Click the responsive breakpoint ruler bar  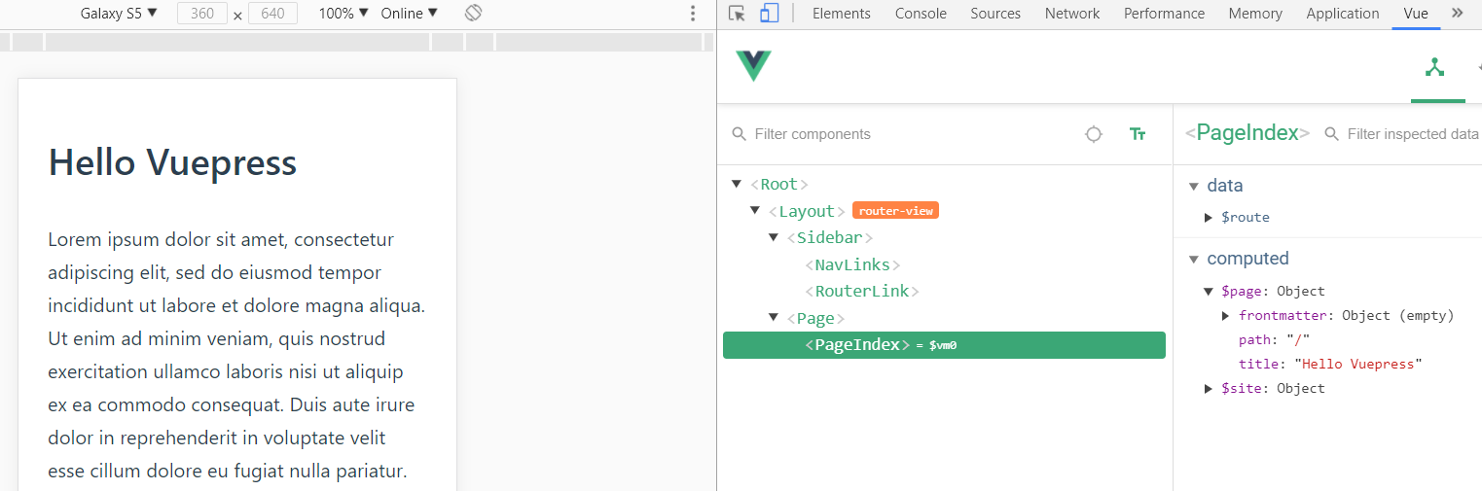(x=358, y=42)
